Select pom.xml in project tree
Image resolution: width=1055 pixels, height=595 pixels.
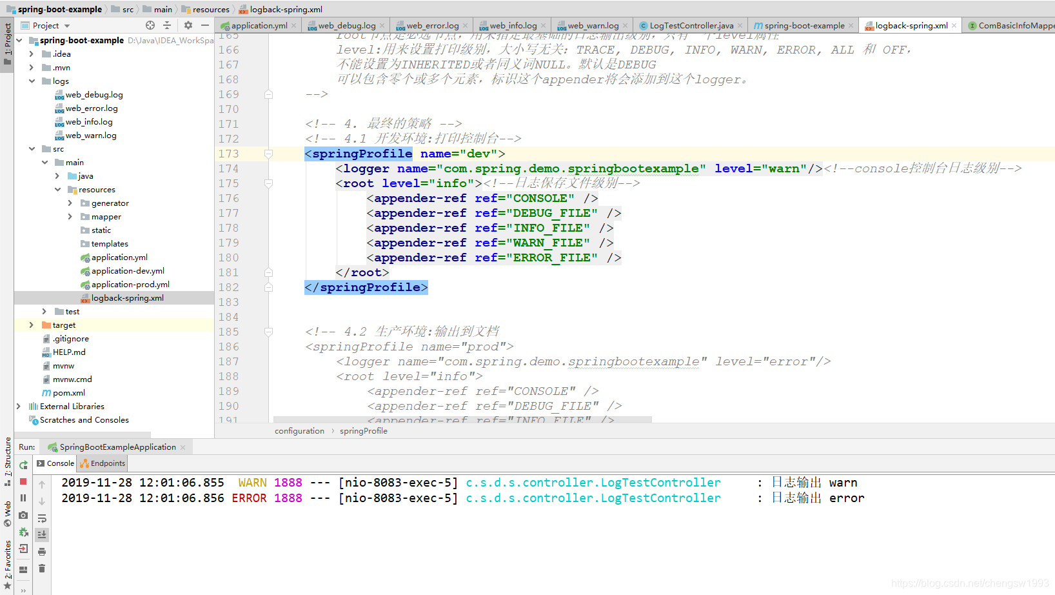69,393
